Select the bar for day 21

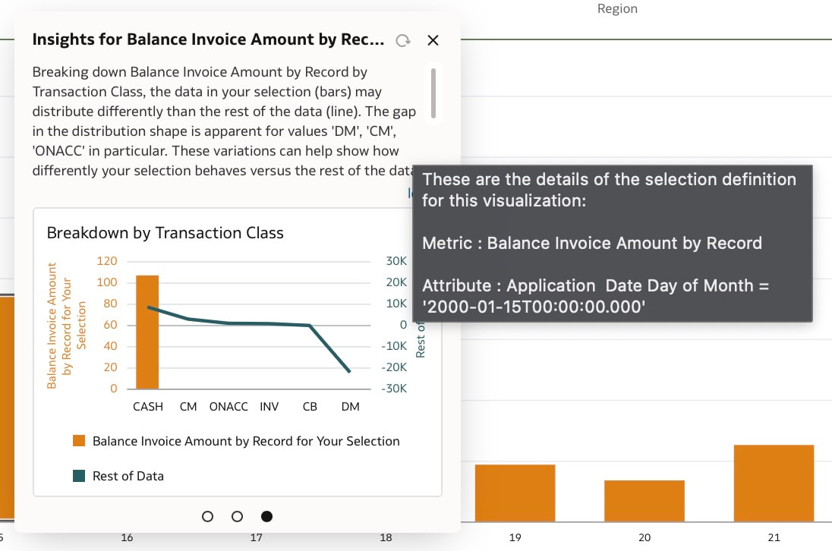774,483
